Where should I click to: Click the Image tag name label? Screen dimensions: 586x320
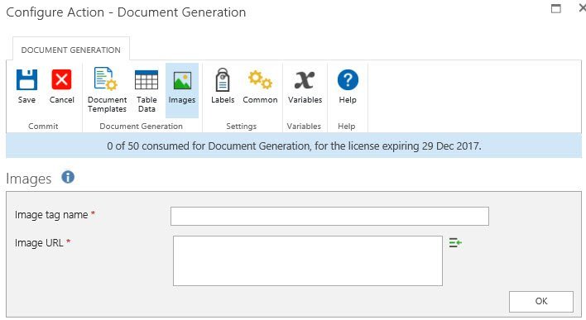pyautogui.click(x=51, y=215)
